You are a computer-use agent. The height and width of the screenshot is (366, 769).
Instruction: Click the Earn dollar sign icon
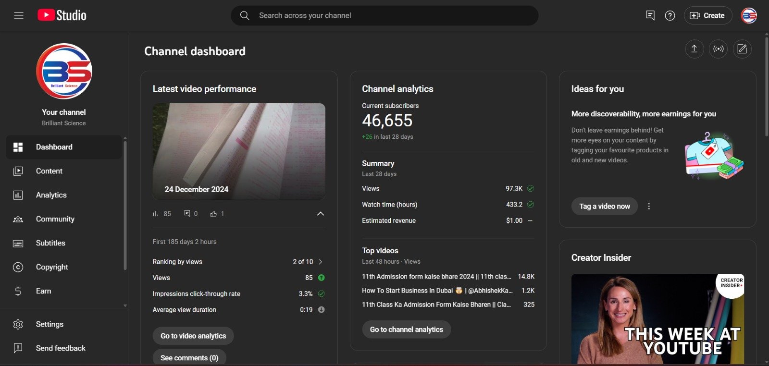point(18,291)
